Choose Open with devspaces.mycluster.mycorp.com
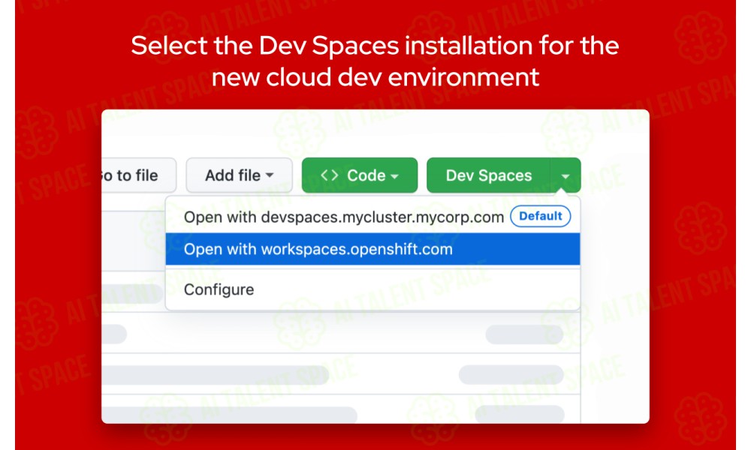This screenshot has width=751, height=450. 372,217
